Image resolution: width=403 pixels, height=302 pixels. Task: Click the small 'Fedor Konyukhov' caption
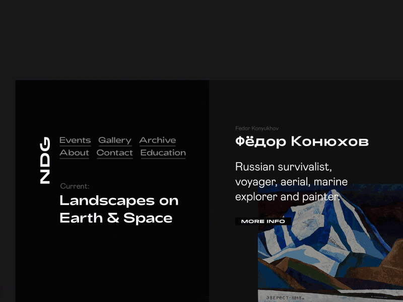(x=257, y=128)
